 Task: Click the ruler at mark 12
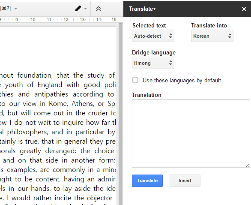pyautogui.click(x=66, y=20)
